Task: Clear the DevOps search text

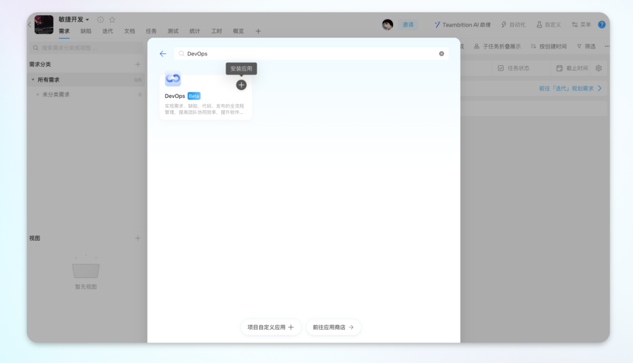Action: 441,54
